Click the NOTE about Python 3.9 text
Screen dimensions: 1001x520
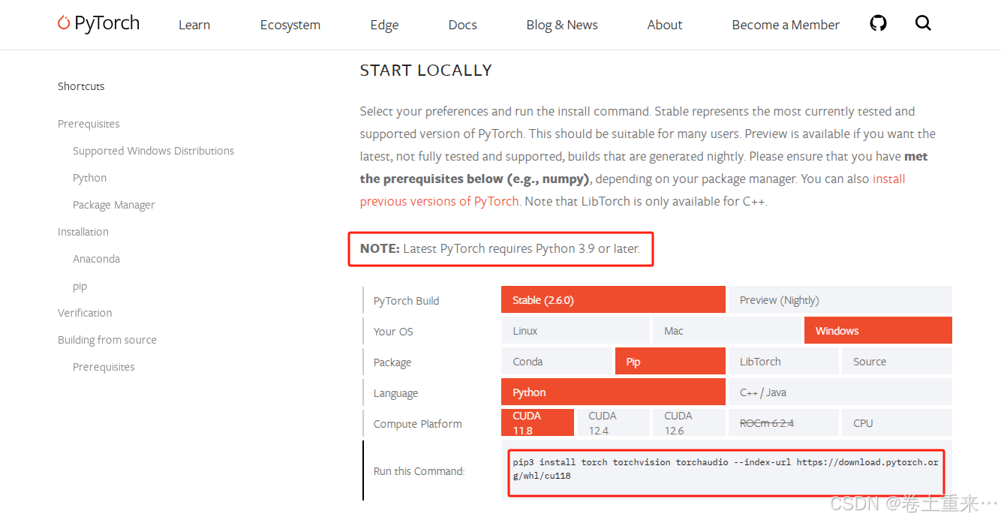(501, 248)
